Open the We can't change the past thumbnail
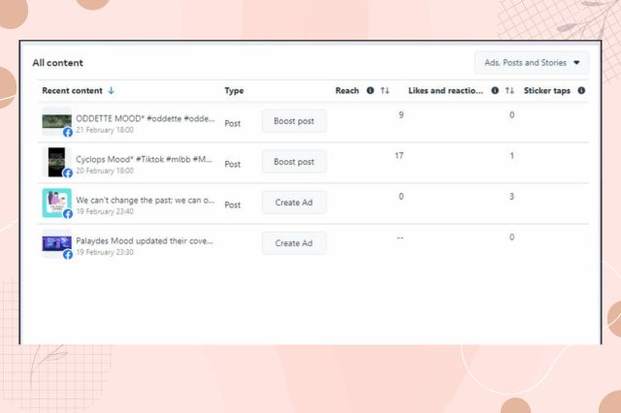Screen dimensions: 621x413 coord(56,203)
